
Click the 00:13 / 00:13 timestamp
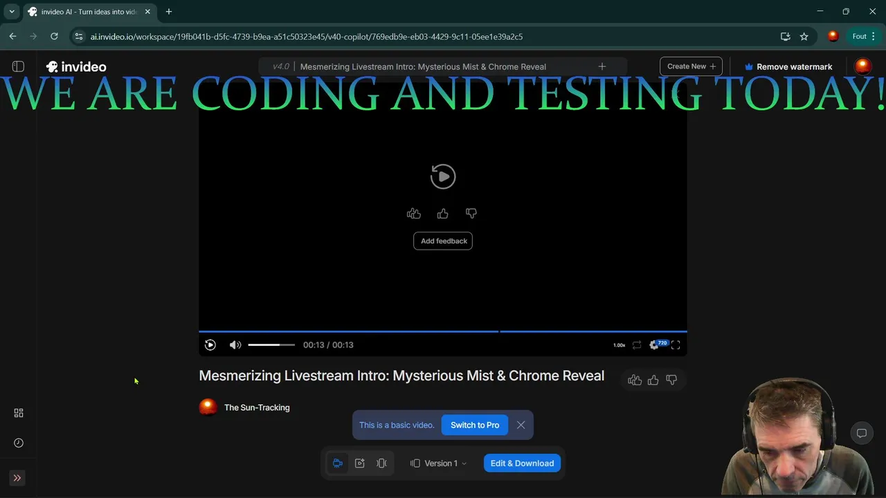(x=328, y=345)
